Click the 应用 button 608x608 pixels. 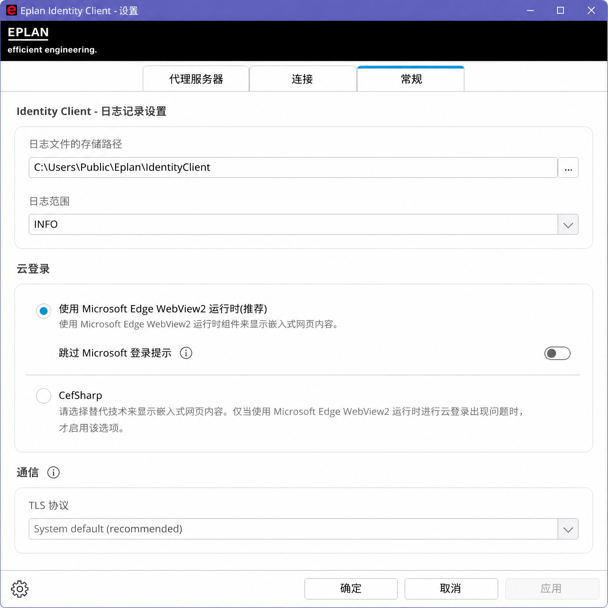tap(552, 588)
